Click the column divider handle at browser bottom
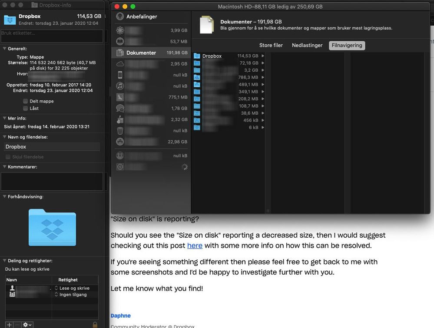Screen dimensions: 434x328 click(268, 211)
